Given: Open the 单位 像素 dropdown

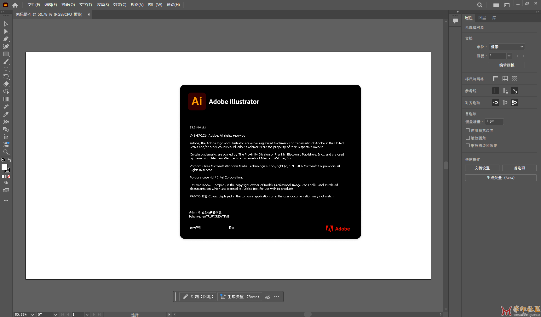Looking at the screenshot, I should coord(507,47).
